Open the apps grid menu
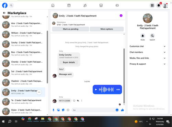Image resolution: width=172 pixels, height=127 pixels. [x=152, y=5]
